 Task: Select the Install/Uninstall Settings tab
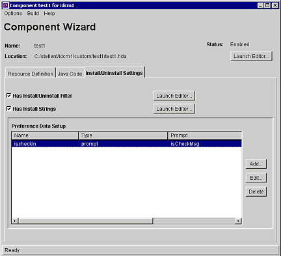(x=114, y=73)
